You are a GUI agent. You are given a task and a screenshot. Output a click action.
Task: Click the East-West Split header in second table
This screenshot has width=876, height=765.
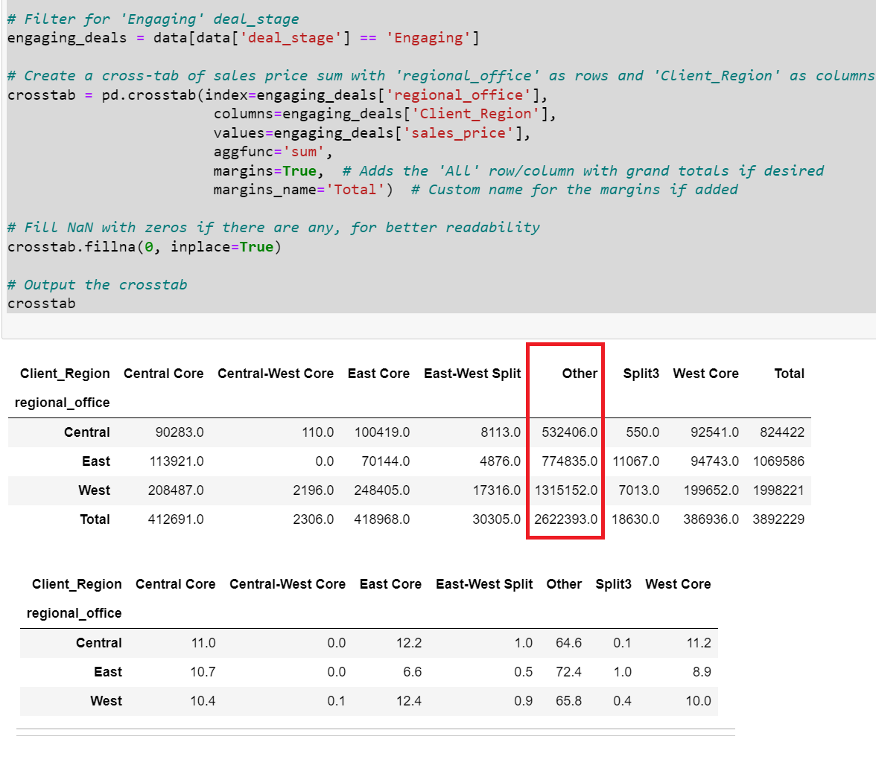[484, 584]
